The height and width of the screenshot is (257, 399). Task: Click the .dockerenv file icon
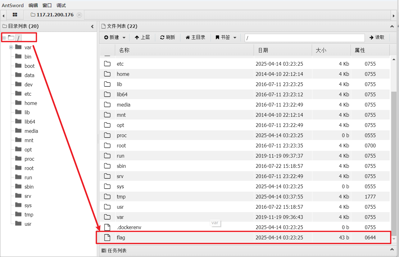[x=107, y=227]
